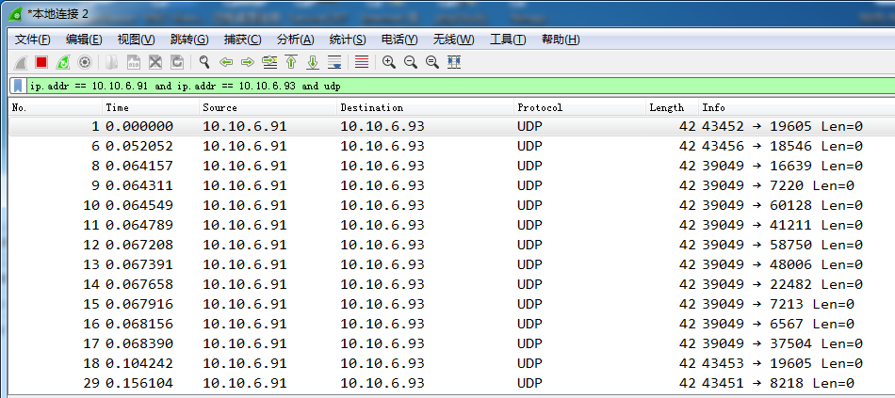Open find packet magnifier tool

tap(204, 62)
